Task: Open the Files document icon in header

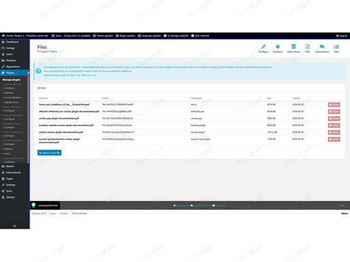Action: click(307, 46)
